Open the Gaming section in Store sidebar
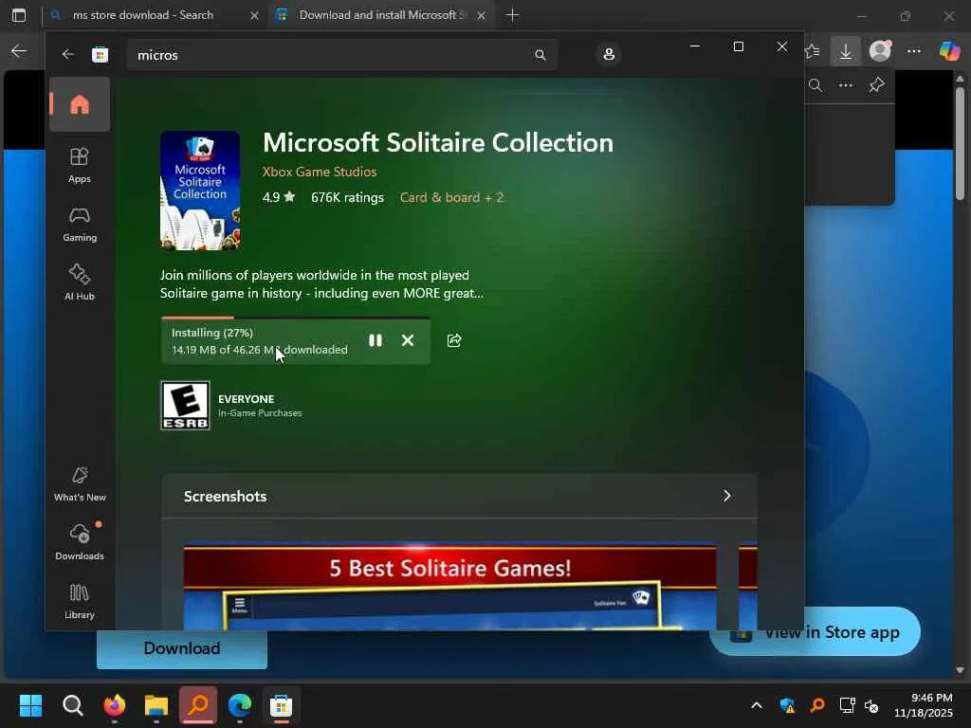The image size is (971, 728). 80,224
